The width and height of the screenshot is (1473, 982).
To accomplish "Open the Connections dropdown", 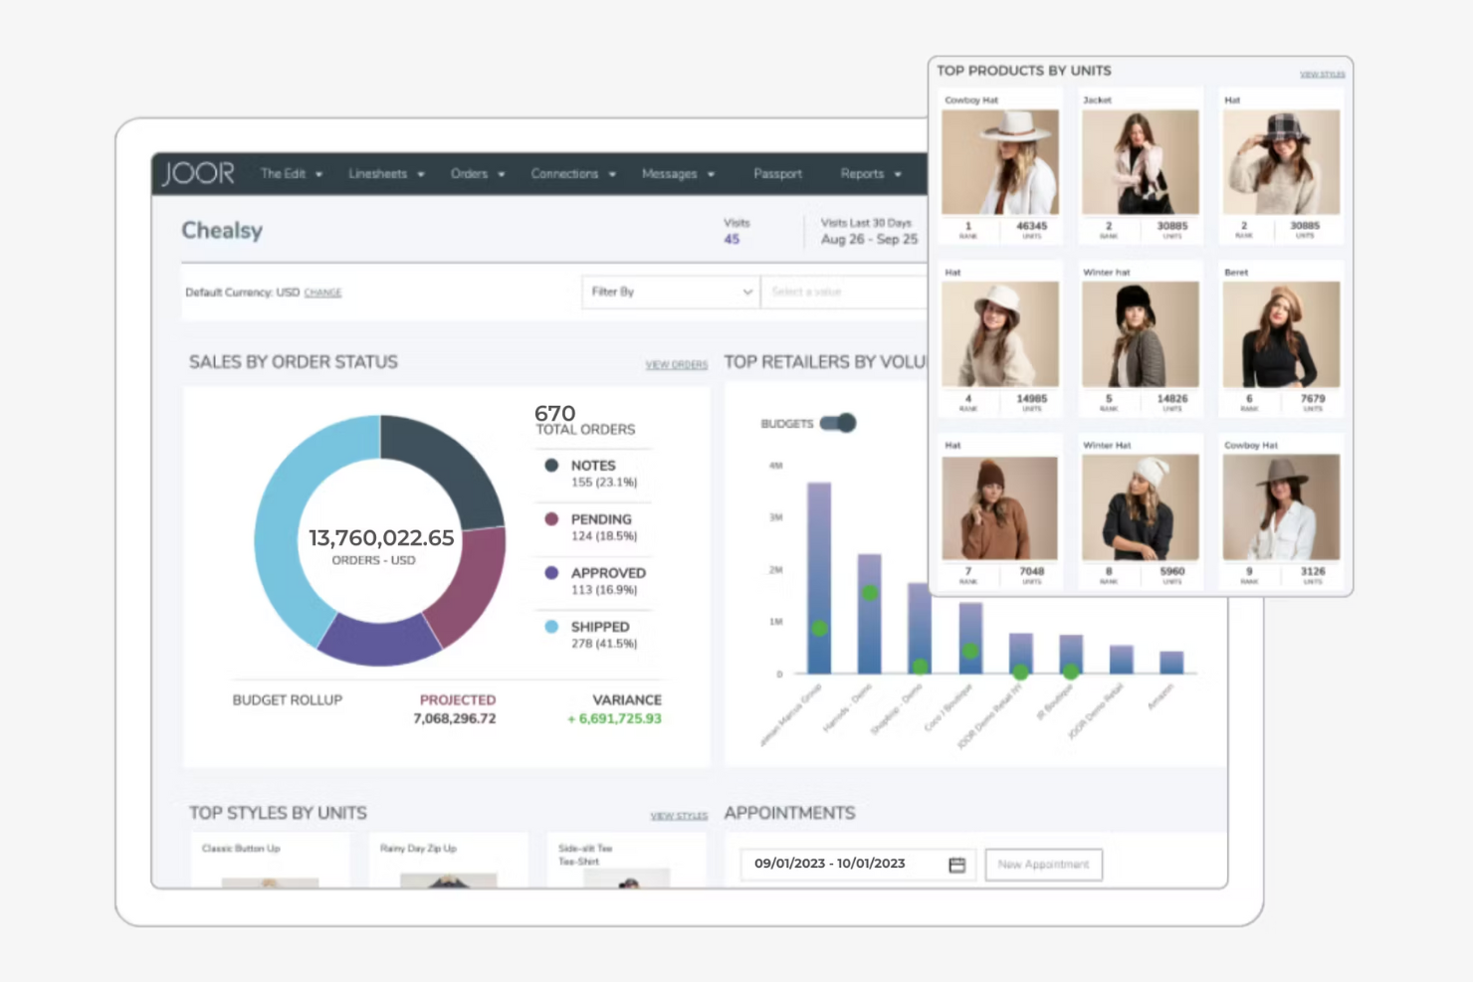I will coord(573,173).
